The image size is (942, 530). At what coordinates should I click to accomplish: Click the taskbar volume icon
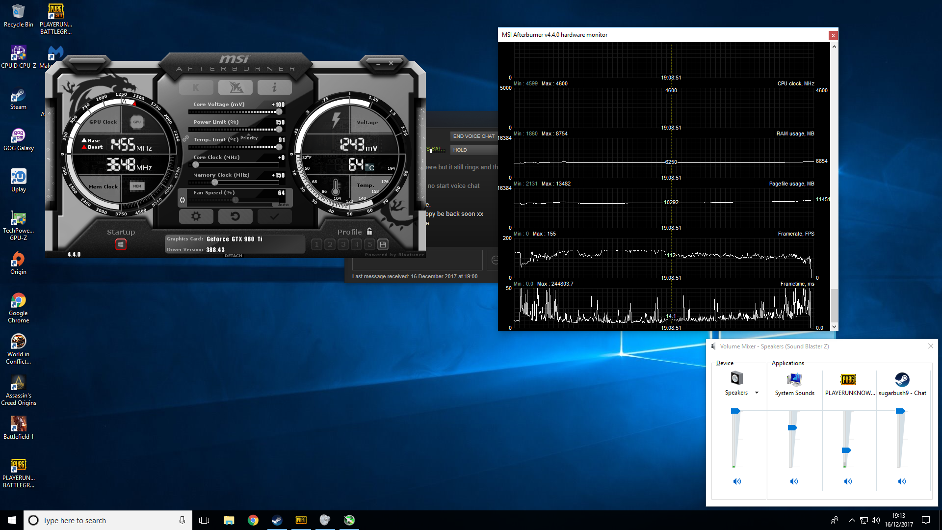(x=876, y=520)
